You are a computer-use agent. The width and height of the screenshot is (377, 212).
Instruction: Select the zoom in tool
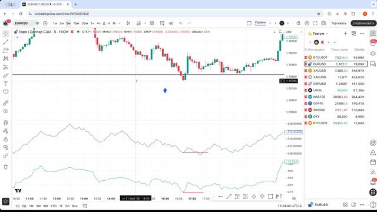pos(6,111)
